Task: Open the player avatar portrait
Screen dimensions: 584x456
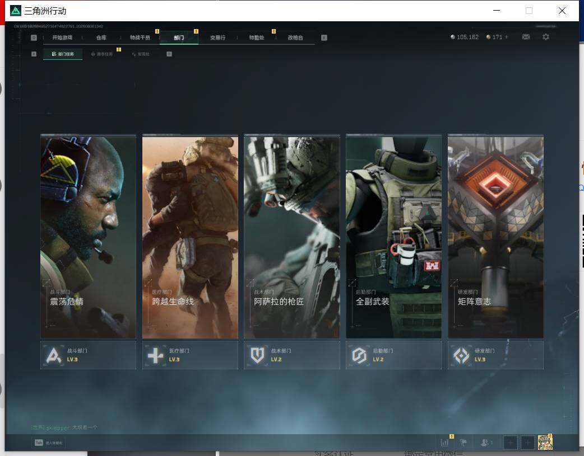Action: click(545, 442)
